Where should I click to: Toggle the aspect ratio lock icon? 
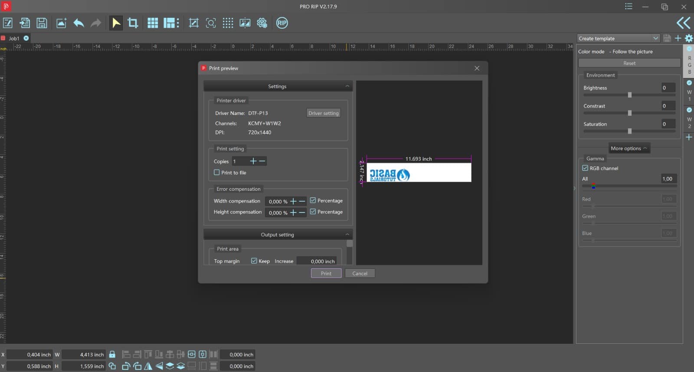[112, 354]
